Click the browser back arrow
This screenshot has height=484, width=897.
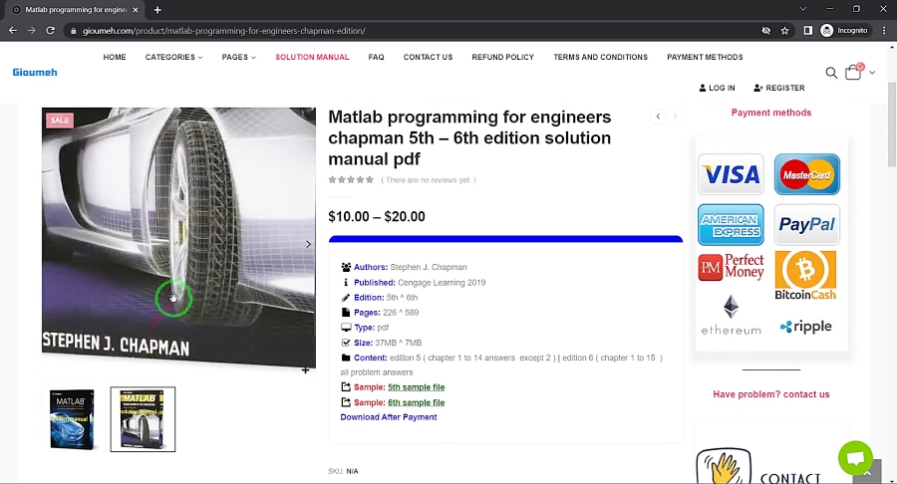click(13, 30)
